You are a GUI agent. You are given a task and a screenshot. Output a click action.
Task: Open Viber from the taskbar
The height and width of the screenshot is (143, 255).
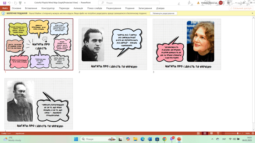tap(172, 139)
